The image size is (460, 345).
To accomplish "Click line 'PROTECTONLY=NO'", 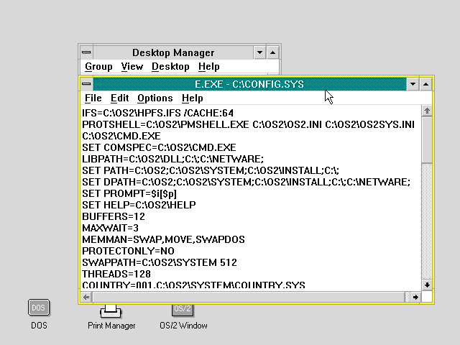I will 128,251.
